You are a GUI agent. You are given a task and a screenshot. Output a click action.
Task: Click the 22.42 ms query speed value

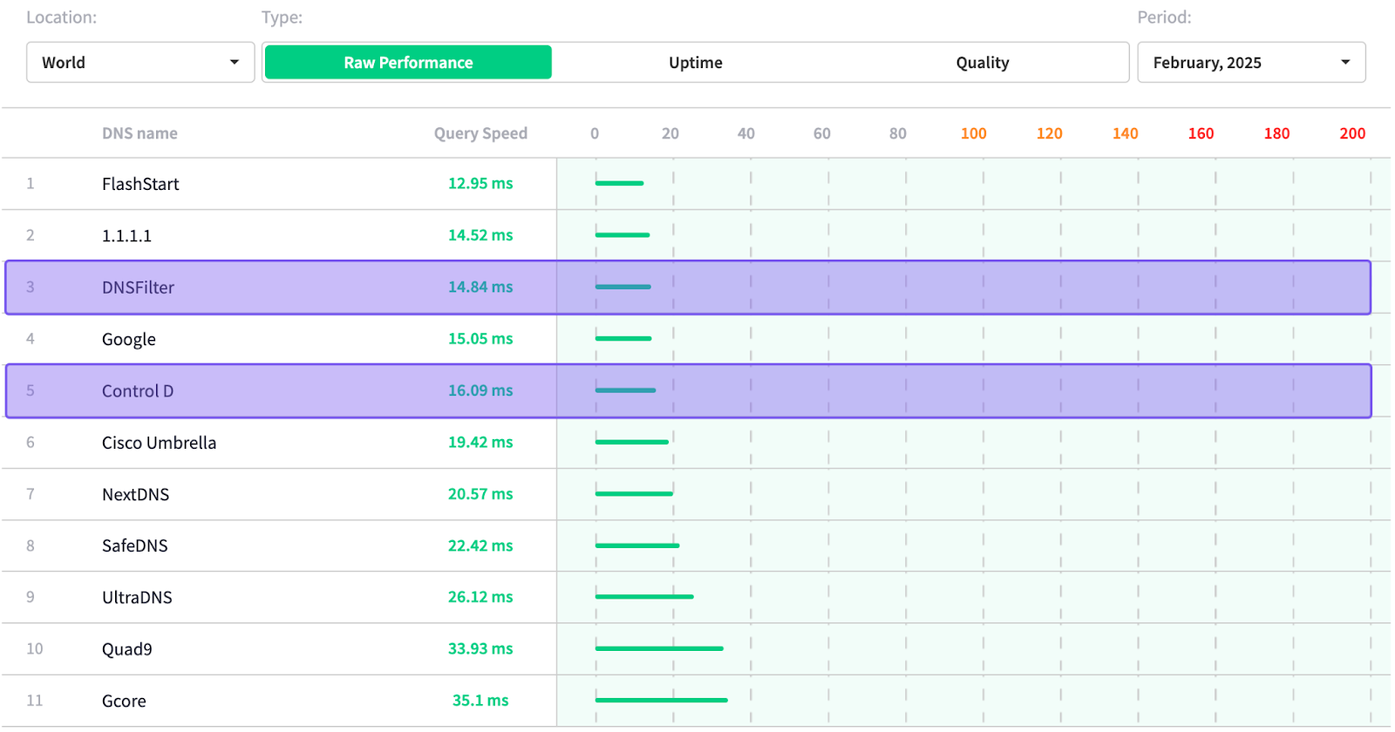tap(480, 546)
